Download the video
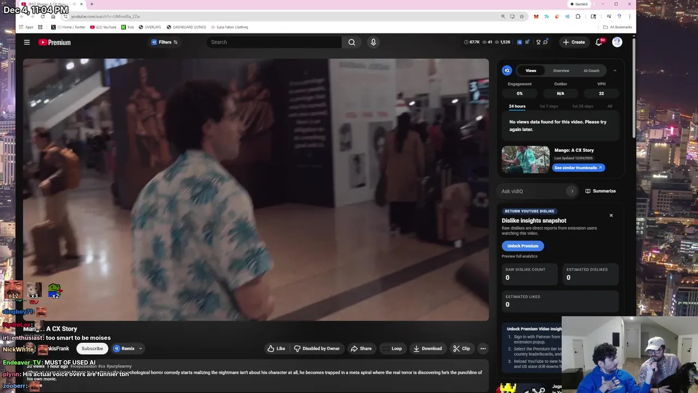 pyautogui.click(x=428, y=348)
